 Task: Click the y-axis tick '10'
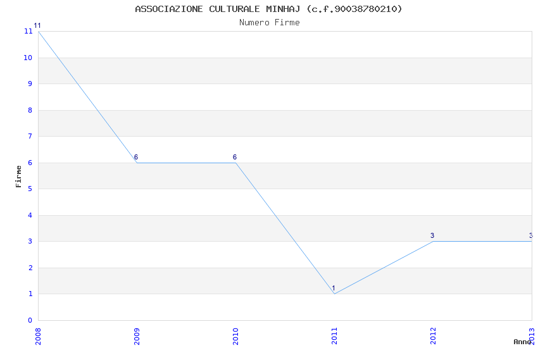pyautogui.click(x=28, y=58)
